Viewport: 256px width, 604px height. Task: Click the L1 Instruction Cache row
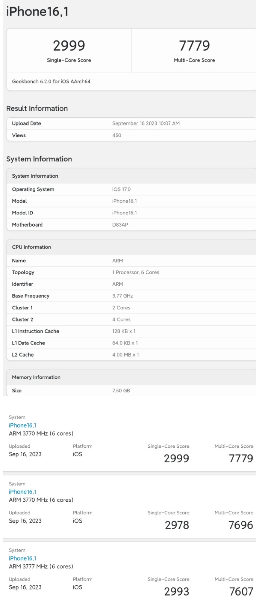[x=36, y=331]
